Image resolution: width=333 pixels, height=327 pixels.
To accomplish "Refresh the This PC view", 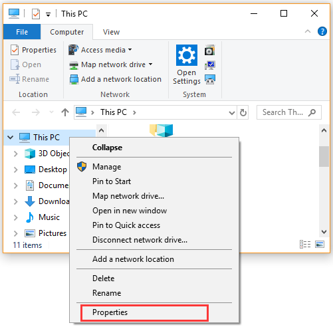I will (243, 112).
